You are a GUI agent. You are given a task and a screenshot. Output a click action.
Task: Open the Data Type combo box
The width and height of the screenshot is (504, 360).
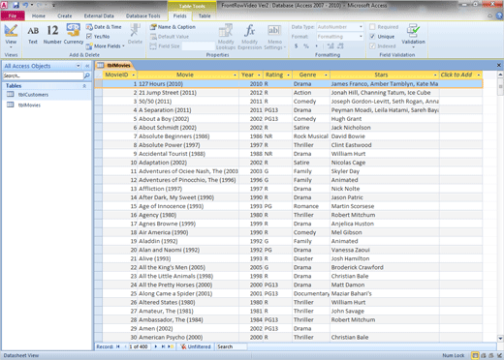click(x=340, y=27)
